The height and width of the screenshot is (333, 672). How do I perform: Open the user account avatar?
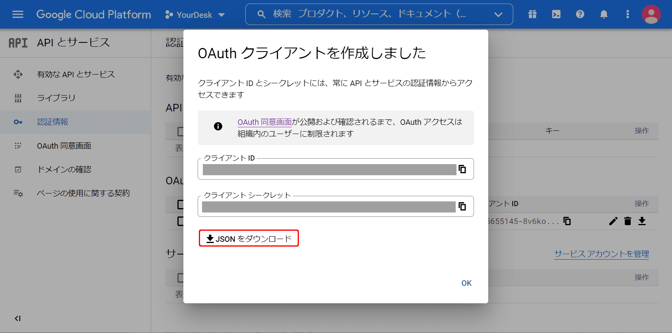[x=651, y=15]
